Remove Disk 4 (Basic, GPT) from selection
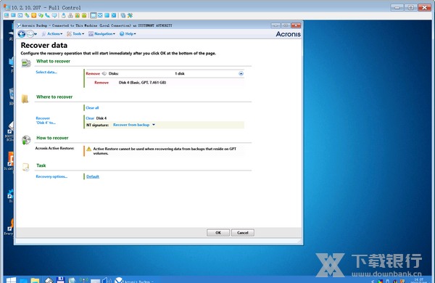This screenshot has height=283, width=435. (101, 83)
